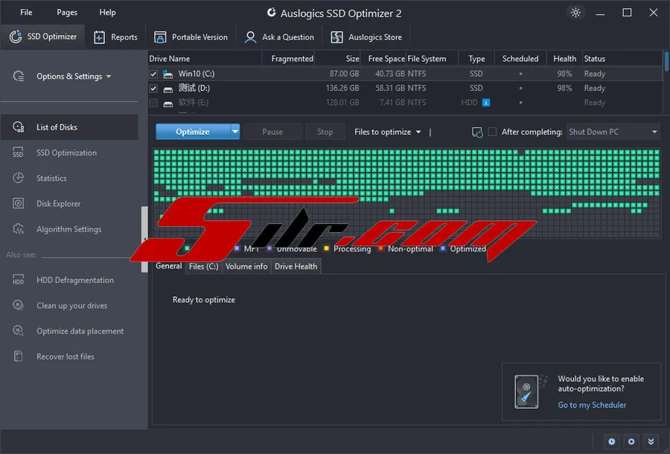670x454 pixels.
Task: Uncheck the Win10 (C:) drive checkbox
Action: click(x=153, y=74)
